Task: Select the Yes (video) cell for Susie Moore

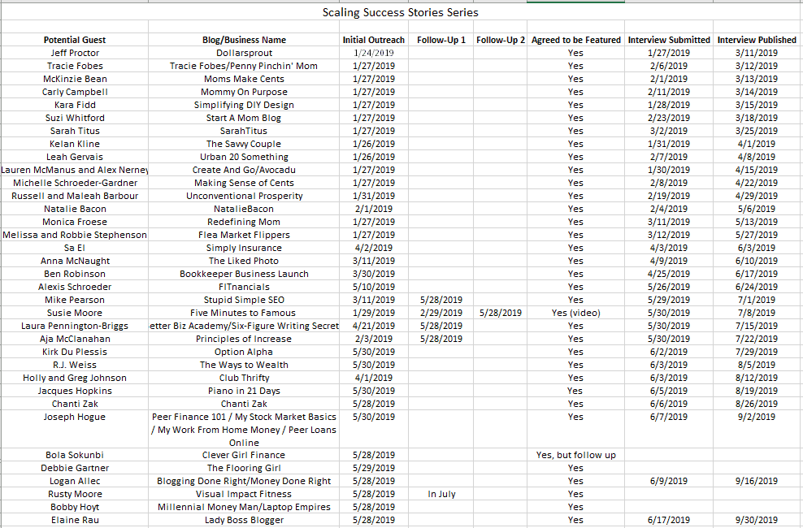Action: click(x=575, y=312)
